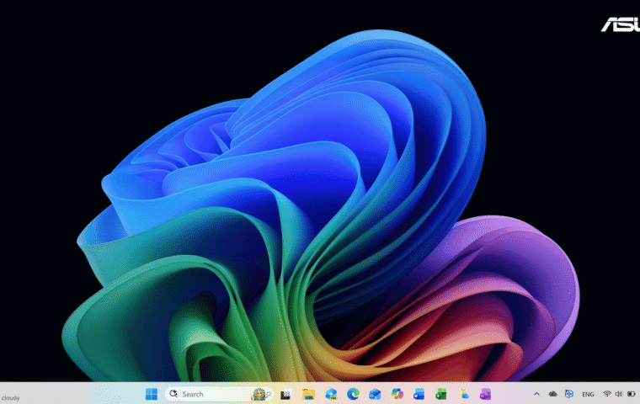Open the photo and cloud app icon
This screenshot has height=404, width=640.
coord(464,394)
